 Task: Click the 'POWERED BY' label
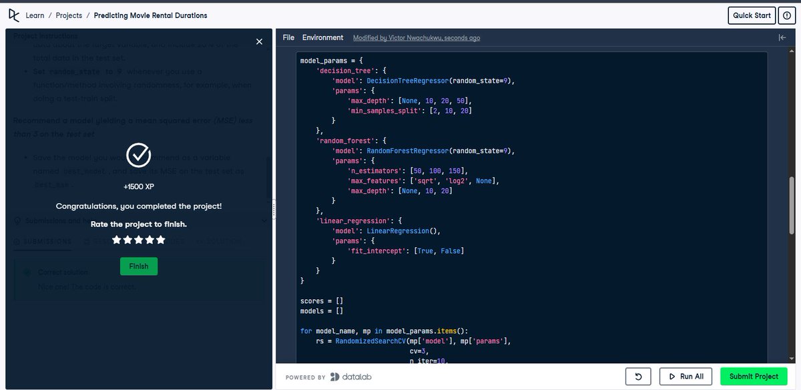[x=306, y=377]
